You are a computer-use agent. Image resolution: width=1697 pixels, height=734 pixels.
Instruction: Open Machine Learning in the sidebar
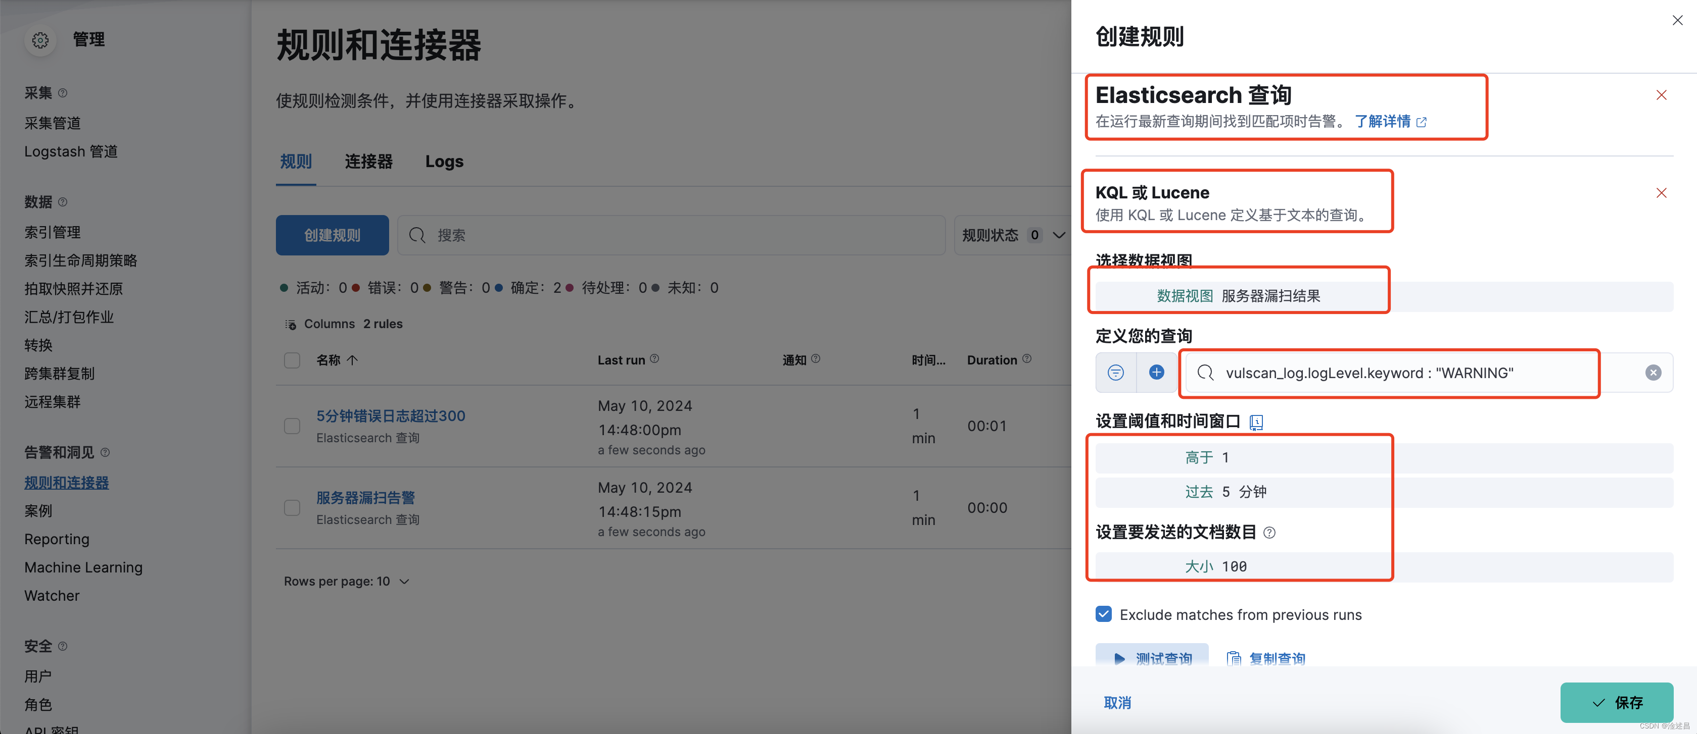click(84, 567)
